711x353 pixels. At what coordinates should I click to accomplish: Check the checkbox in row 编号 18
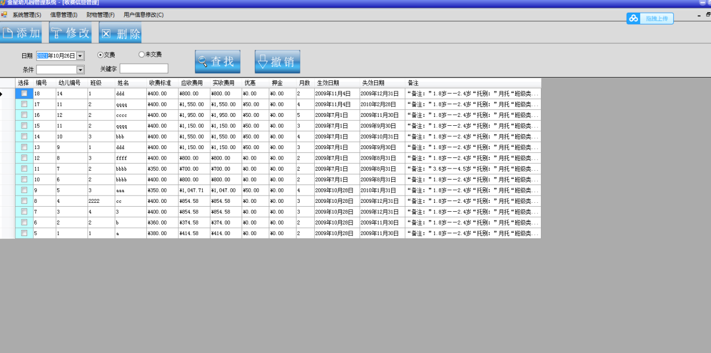point(24,94)
